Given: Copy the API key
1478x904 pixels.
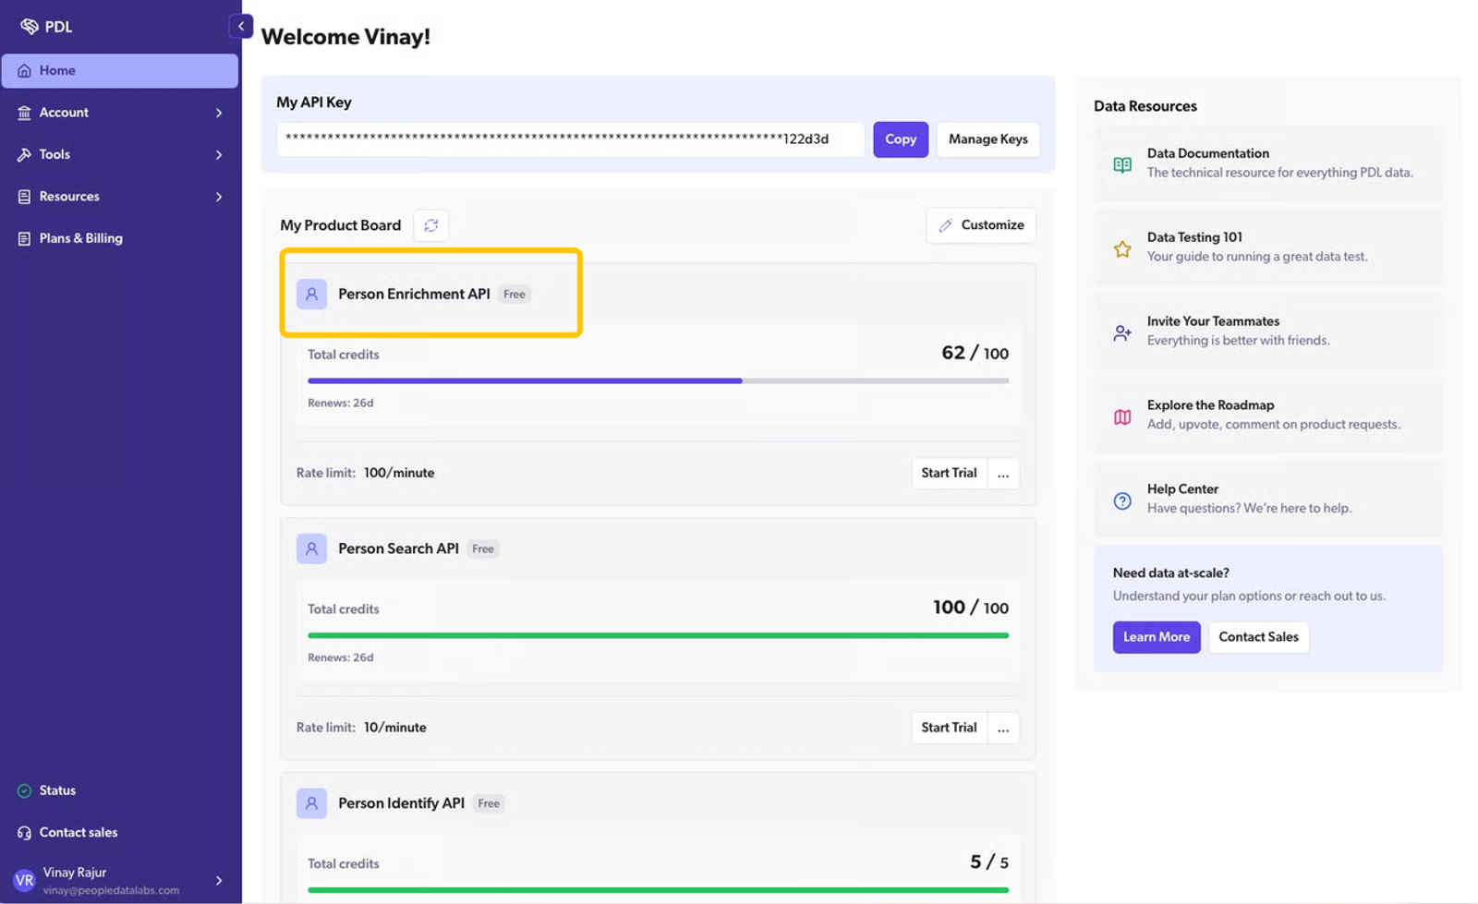Looking at the screenshot, I should (901, 139).
